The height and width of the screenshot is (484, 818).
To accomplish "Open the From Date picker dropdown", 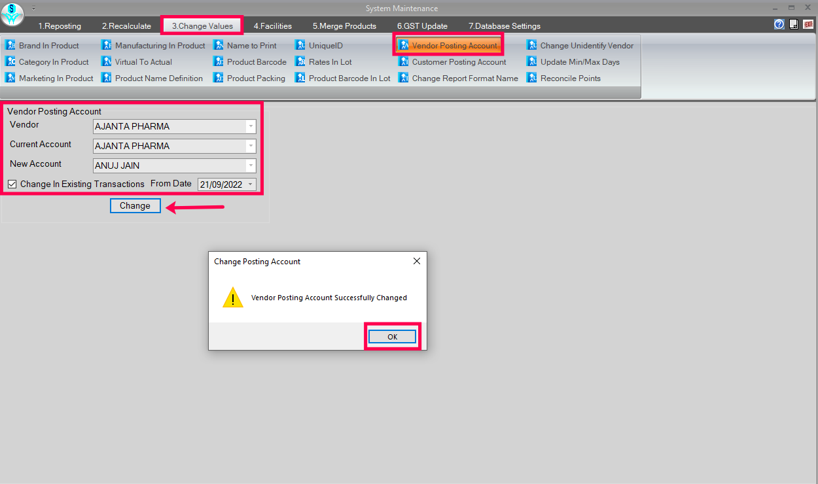I will [250, 185].
